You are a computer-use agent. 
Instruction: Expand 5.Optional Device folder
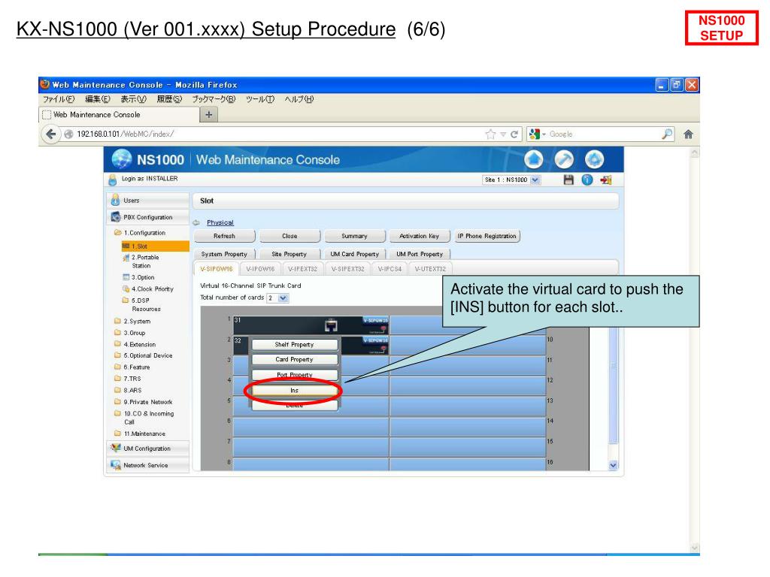(x=143, y=355)
